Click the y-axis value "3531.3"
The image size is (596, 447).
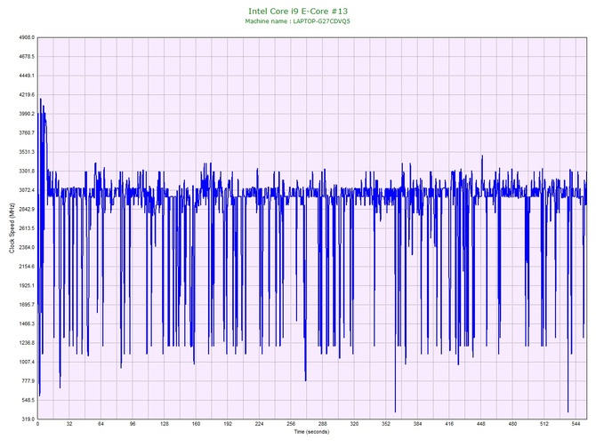point(27,152)
